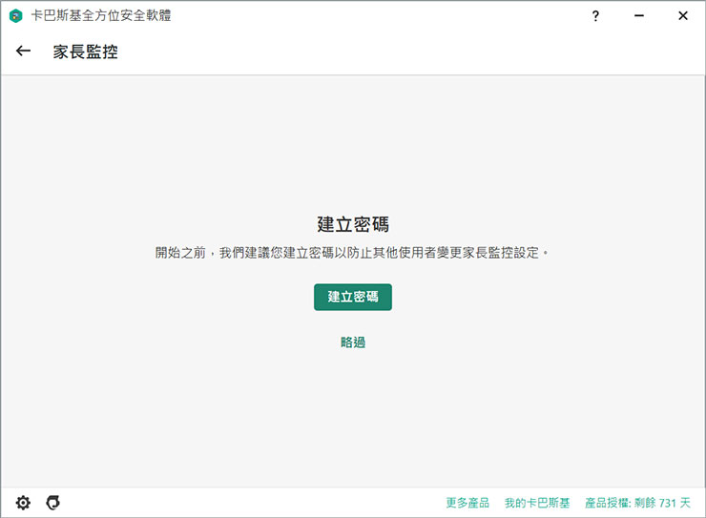This screenshot has width=706, height=518.
Task: Click 產品授權: 剩餘 731 天 link
Action: point(637,503)
